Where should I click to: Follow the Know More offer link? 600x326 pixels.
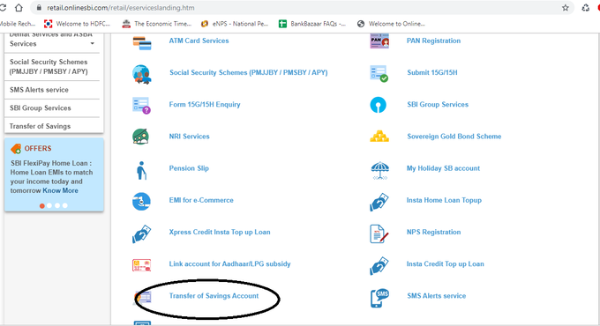coord(61,190)
